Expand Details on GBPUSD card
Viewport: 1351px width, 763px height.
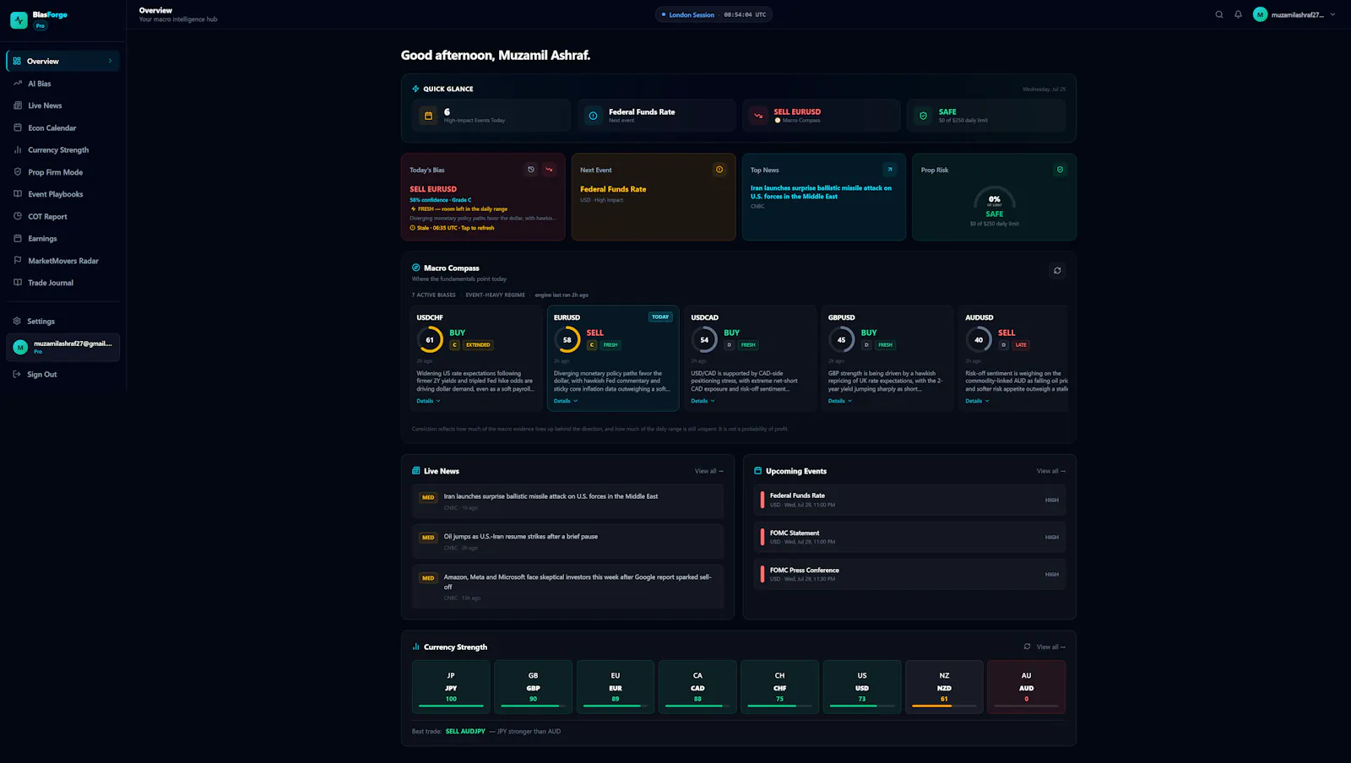[840, 401]
